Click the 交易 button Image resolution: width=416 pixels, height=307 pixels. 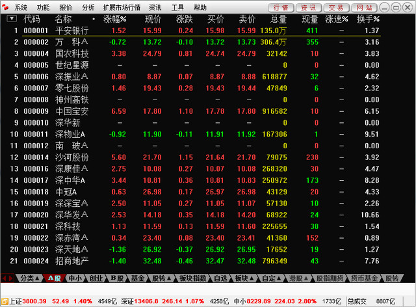[337, 8]
